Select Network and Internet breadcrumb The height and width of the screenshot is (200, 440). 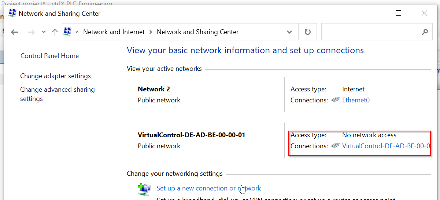pyautogui.click(x=114, y=32)
